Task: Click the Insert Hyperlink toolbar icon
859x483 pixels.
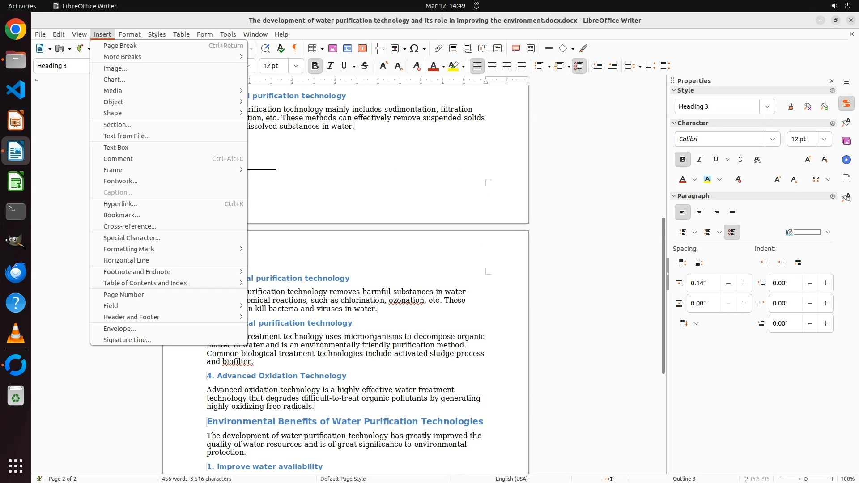Action: (x=438, y=48)
